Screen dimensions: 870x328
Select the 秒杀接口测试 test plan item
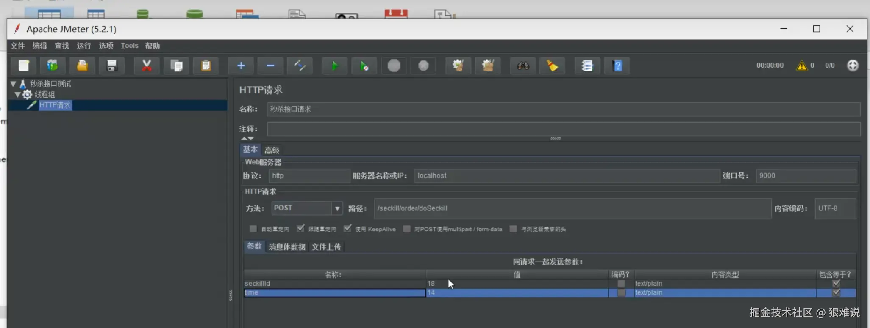[50, 84]
